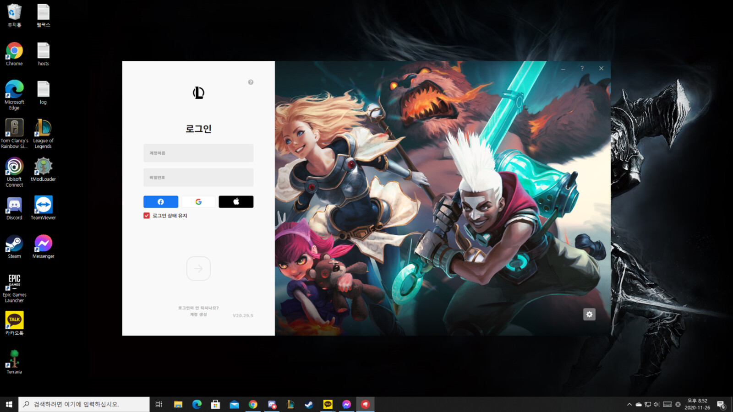Click the arrow login submit button
The width and height of the screenshot is (733, 412).
(x=198, y=269)
